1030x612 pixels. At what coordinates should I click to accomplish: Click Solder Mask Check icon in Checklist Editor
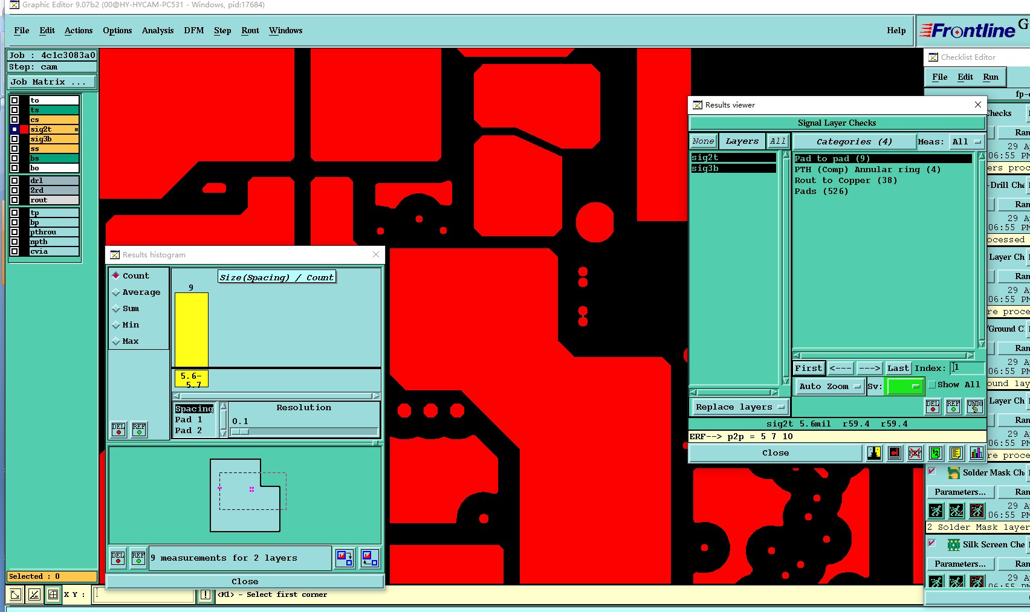coord(954,473)
